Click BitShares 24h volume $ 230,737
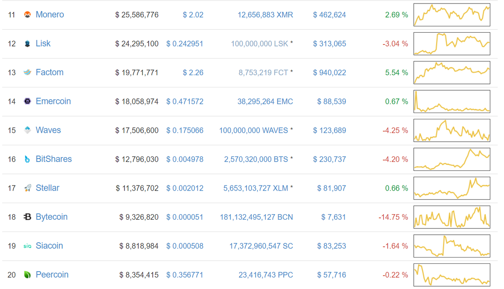Image resolution: width=504 pixels, height=289 pixels. (330, 159)
